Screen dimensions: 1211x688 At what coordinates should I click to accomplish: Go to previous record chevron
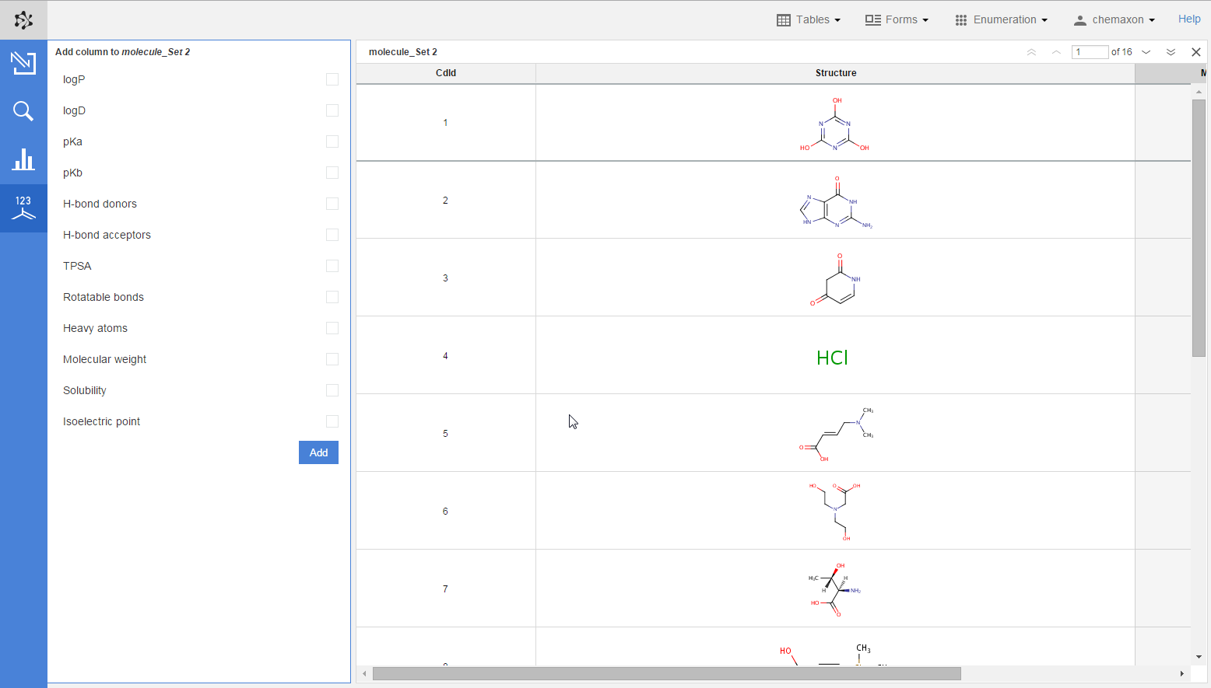[x=1056, y=52]
